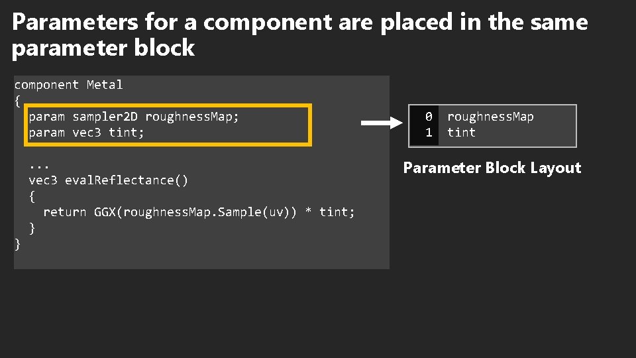
Task: Click the "return GGX" statement line
Action: (x=199, y=212)
